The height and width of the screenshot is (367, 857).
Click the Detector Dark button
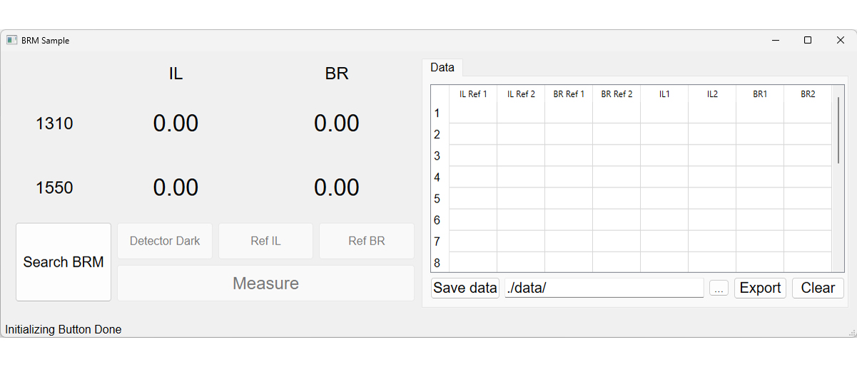point(165,241)
